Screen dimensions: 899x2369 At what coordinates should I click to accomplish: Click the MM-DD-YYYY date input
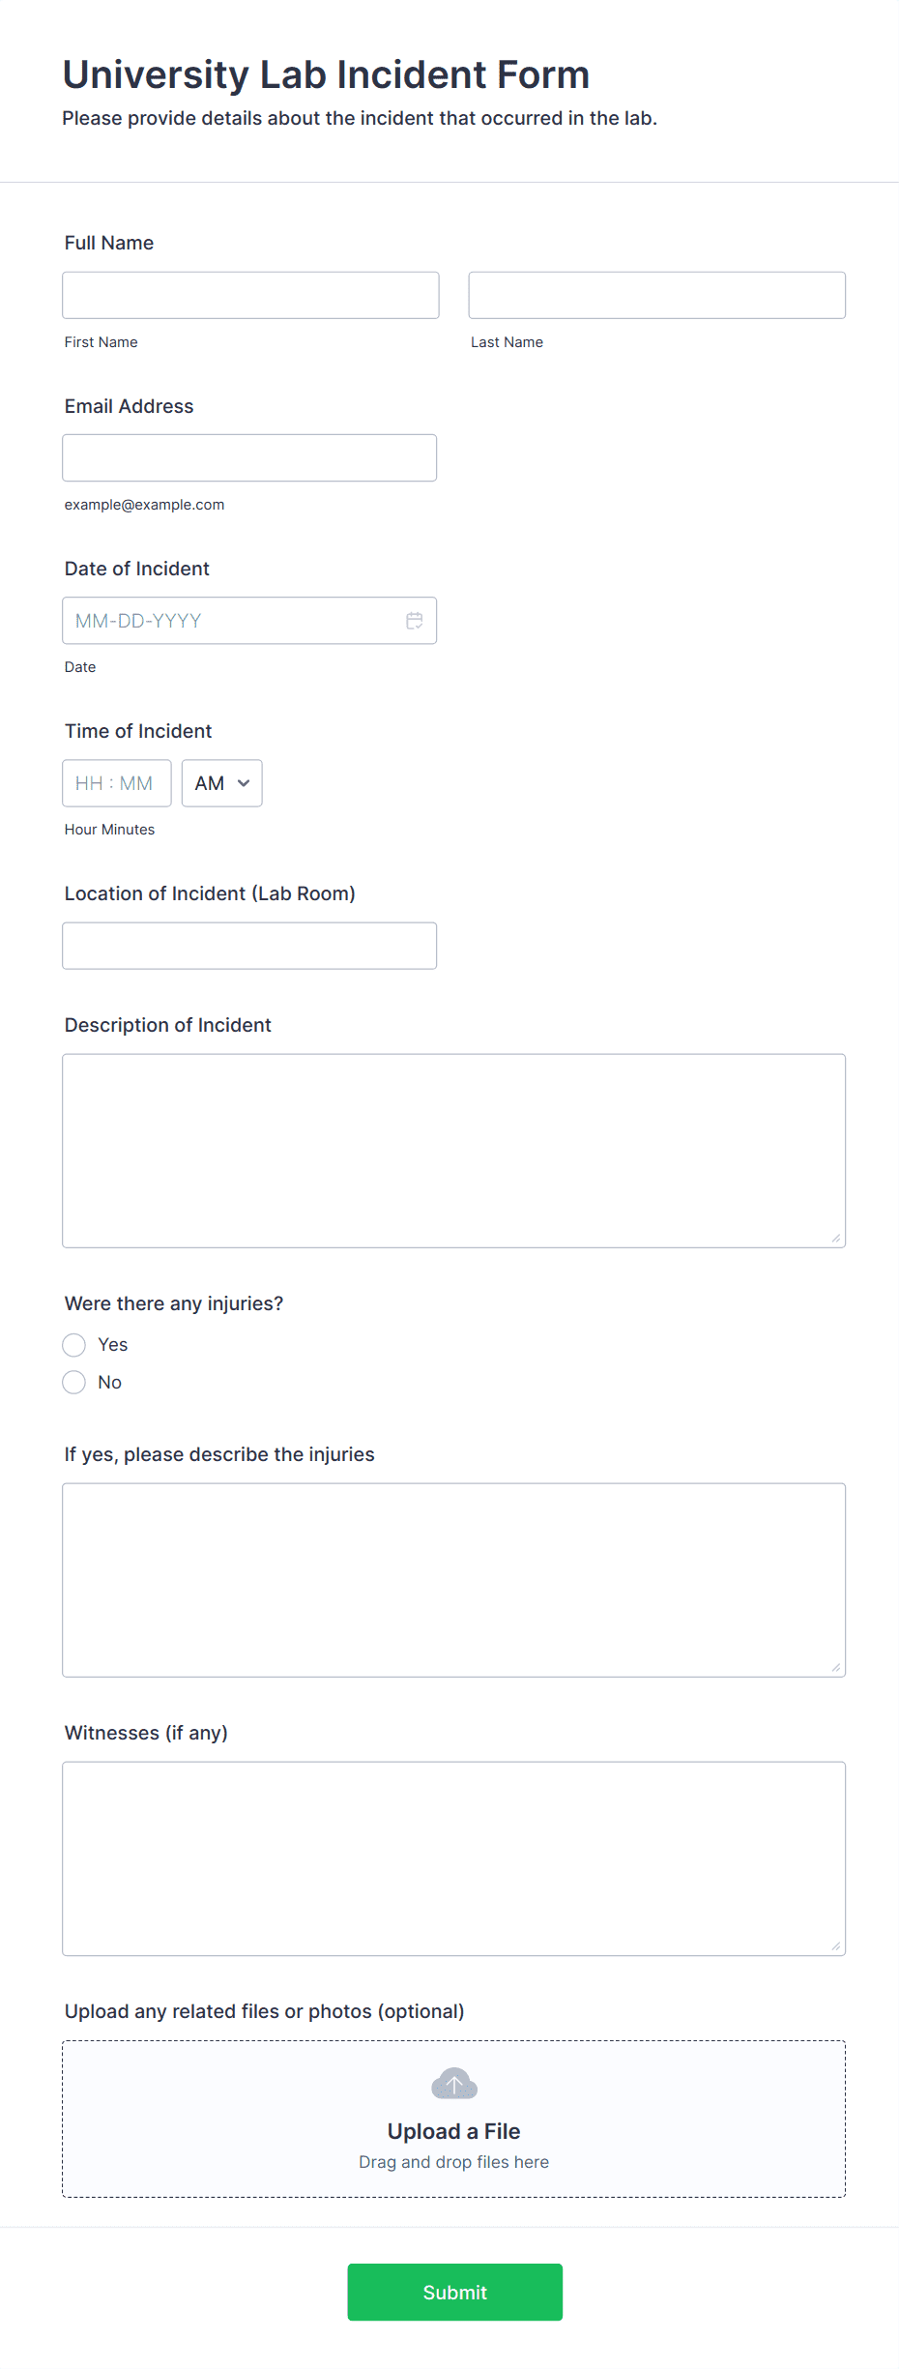(x=249, y=621)
